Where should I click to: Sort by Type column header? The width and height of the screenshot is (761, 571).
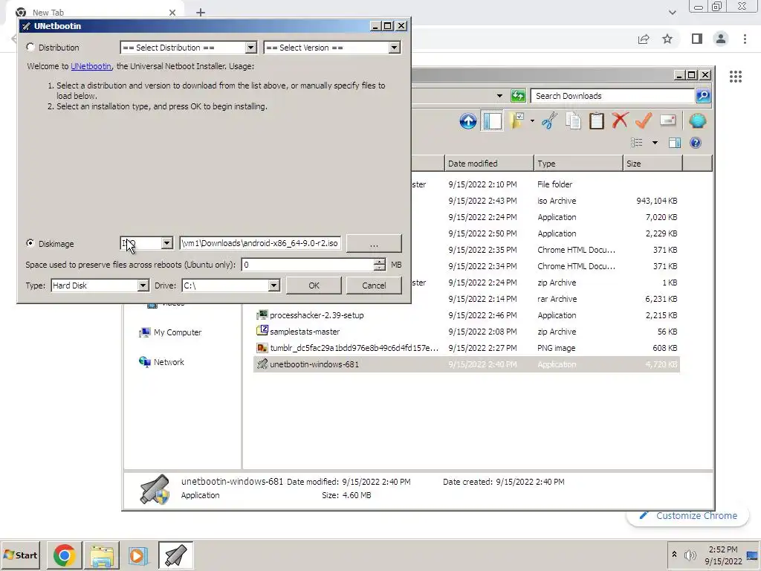(x=578, y=164)
